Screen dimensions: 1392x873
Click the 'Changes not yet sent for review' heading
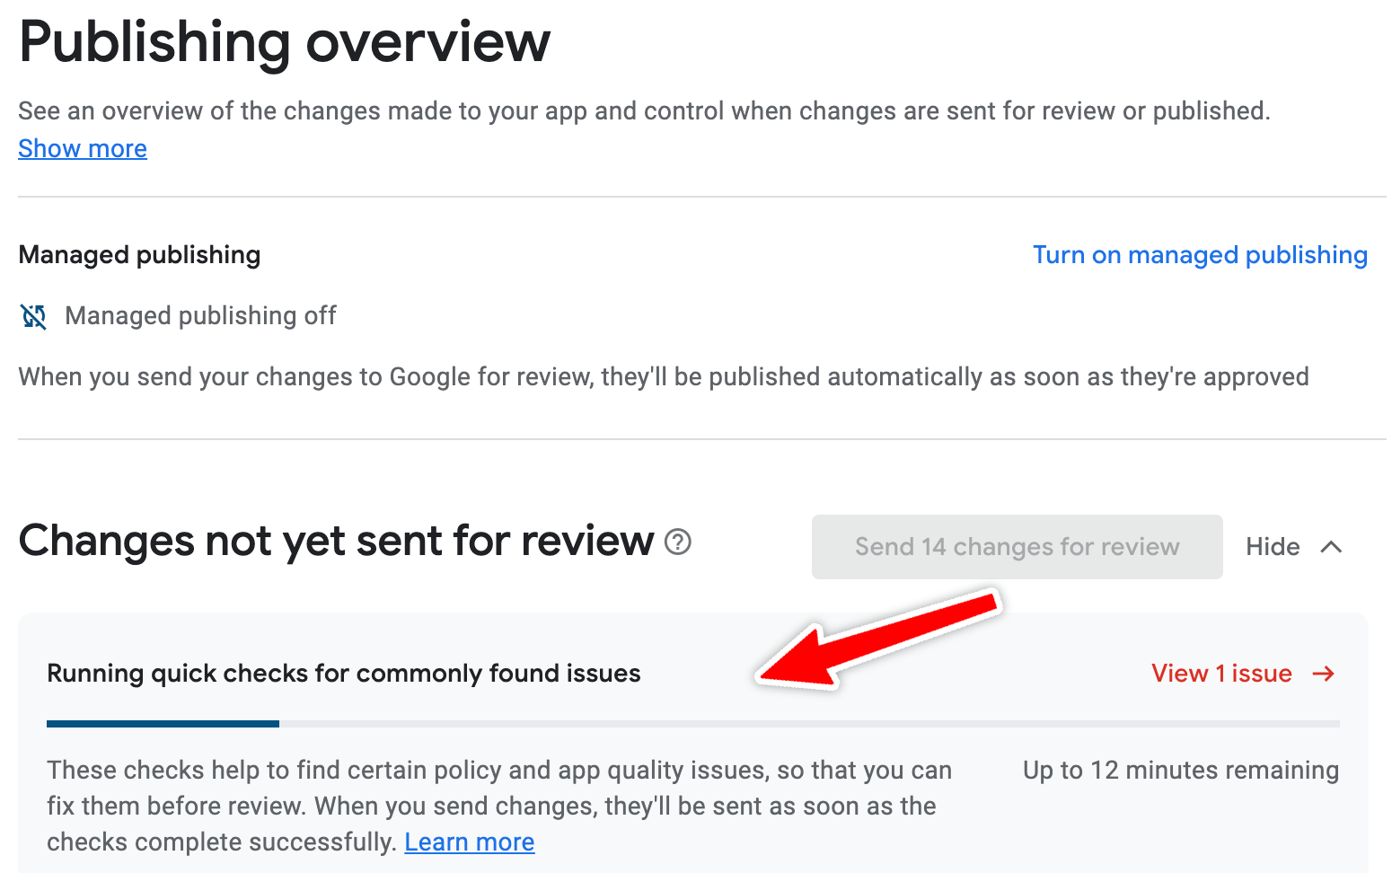click(x=336, y=542)
